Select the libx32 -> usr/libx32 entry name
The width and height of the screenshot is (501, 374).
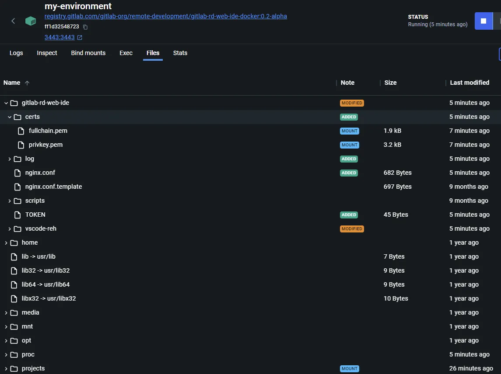(x=49, y=299)
